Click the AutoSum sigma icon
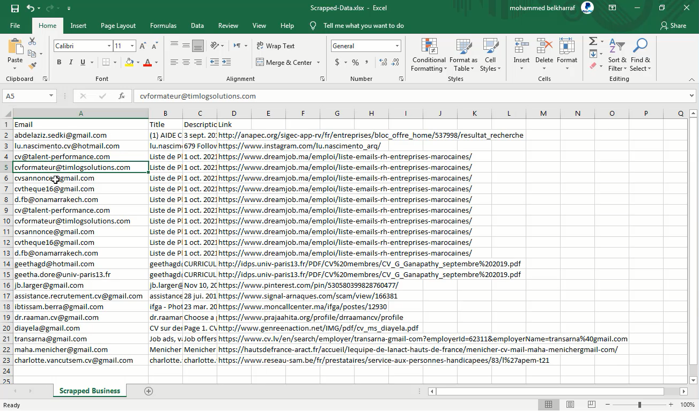The image size is (699, 411). (593, 42)
